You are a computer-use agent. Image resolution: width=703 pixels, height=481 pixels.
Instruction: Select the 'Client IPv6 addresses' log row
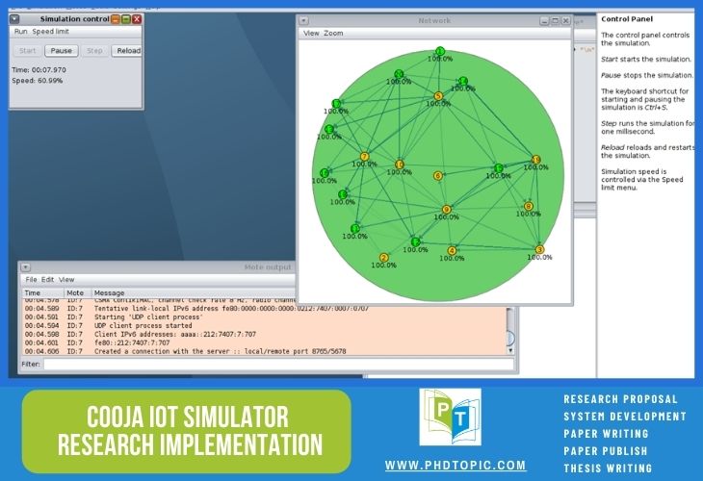click(x=265, y=334)
